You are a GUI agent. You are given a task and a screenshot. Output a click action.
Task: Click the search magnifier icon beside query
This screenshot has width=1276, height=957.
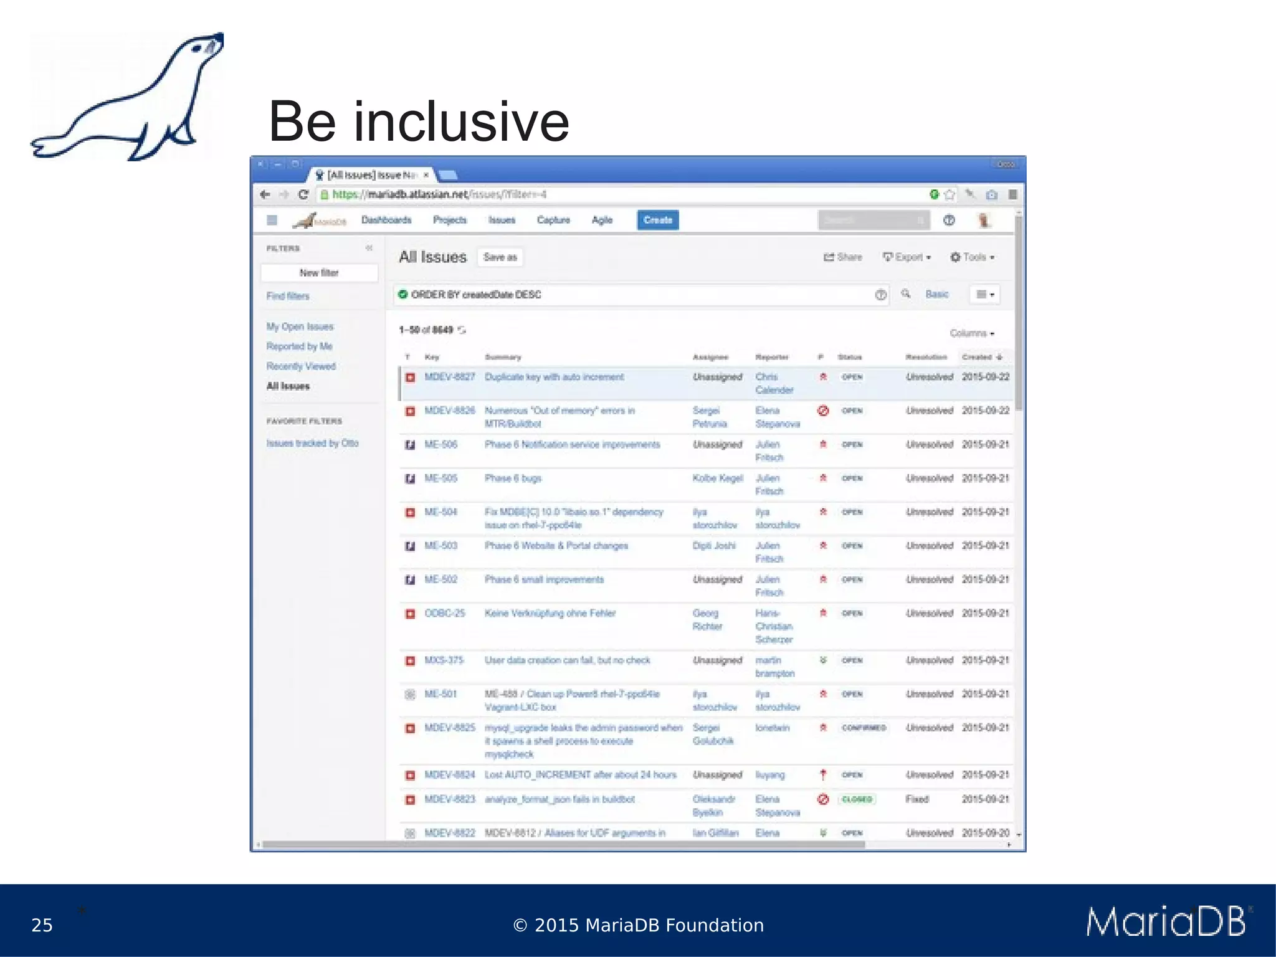pyautogui.click(x=906, y=294)
